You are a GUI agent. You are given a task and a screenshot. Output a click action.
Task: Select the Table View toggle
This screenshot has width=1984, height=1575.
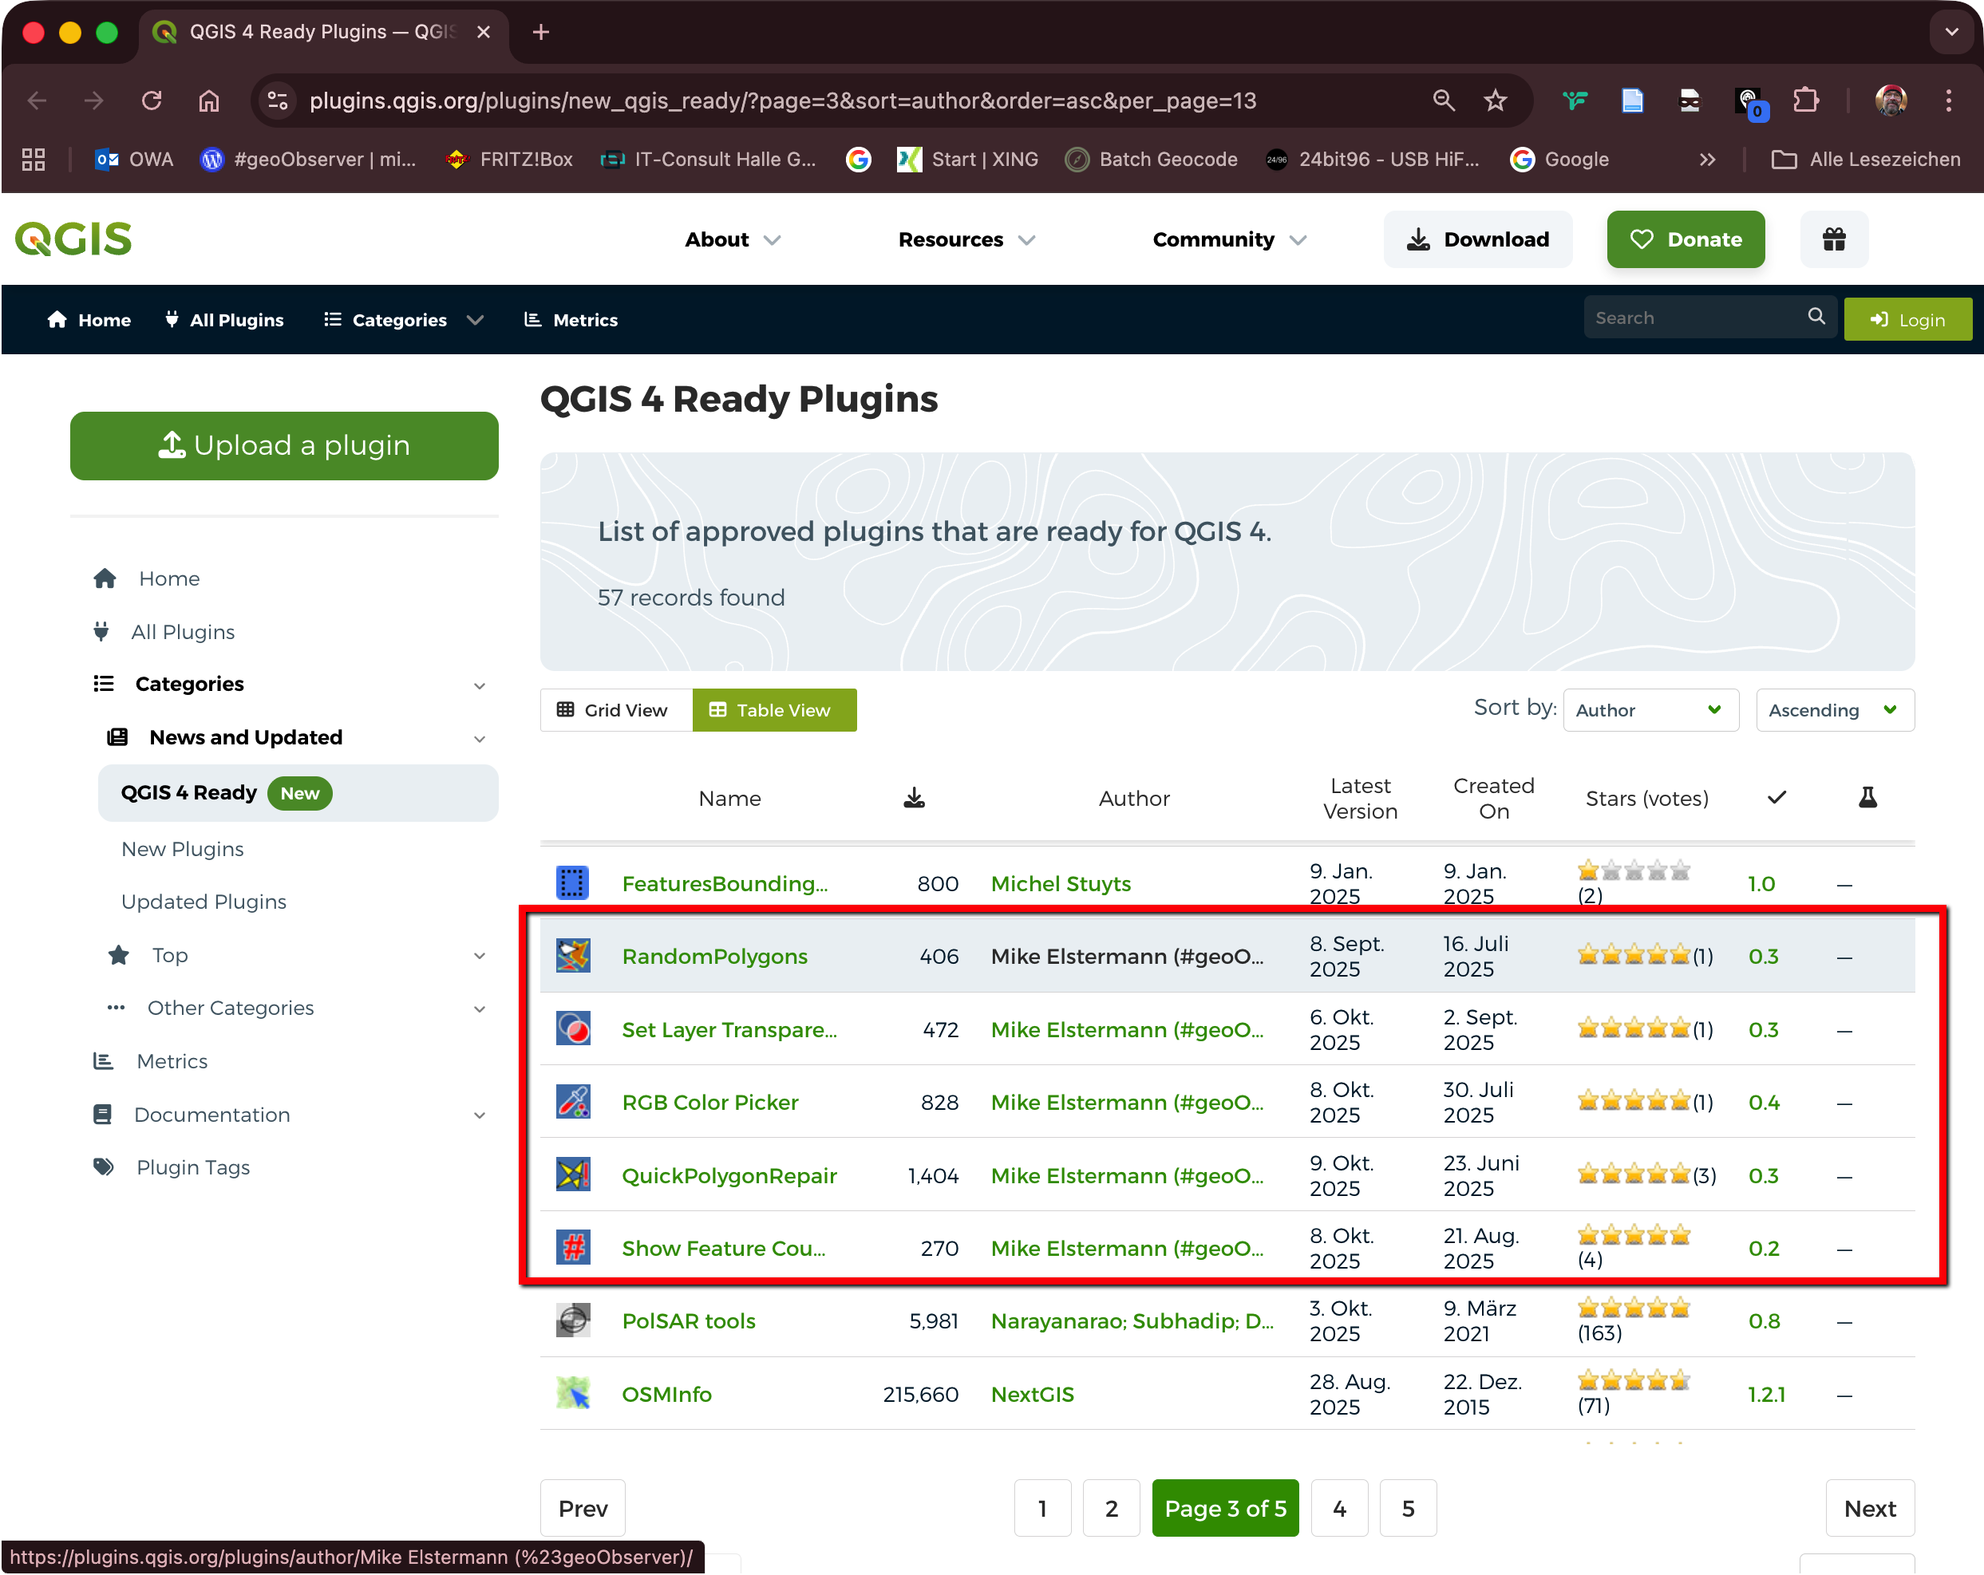coord(773,710)
